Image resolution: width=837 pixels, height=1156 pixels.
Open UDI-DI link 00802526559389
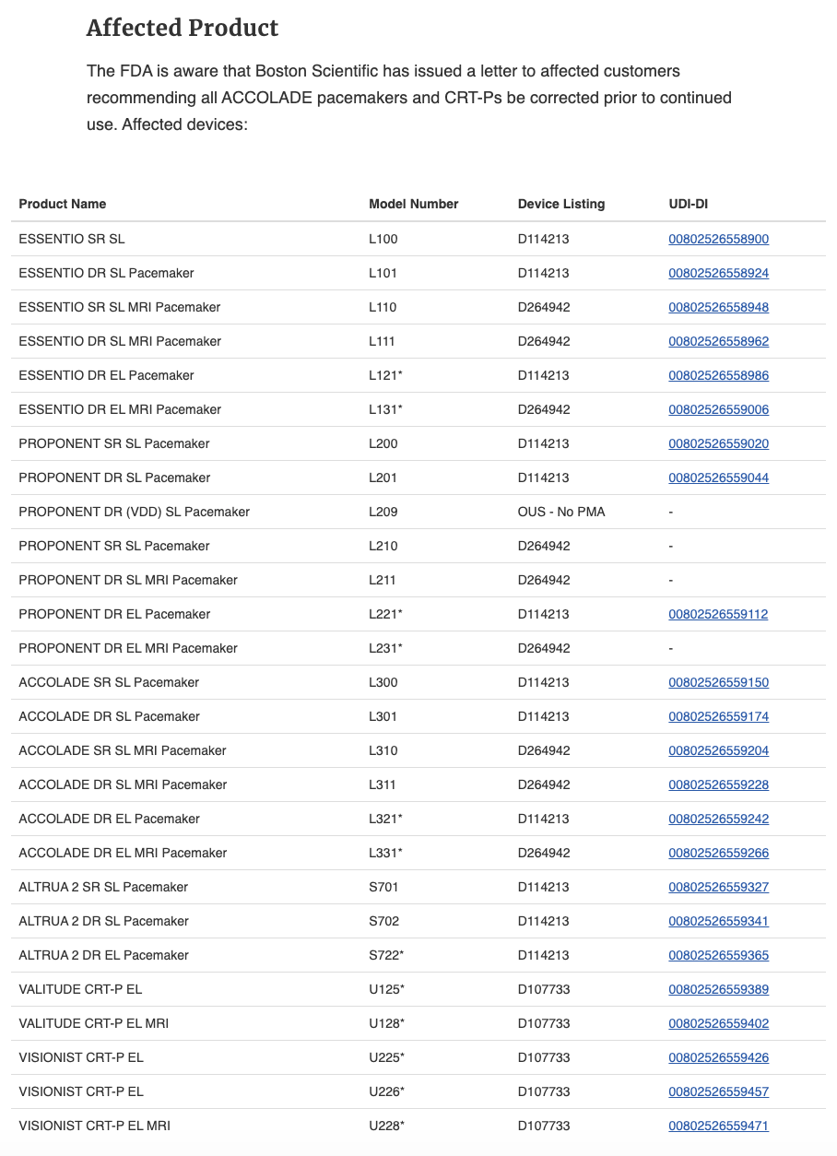pyautogui.click(x=718, y=989)
